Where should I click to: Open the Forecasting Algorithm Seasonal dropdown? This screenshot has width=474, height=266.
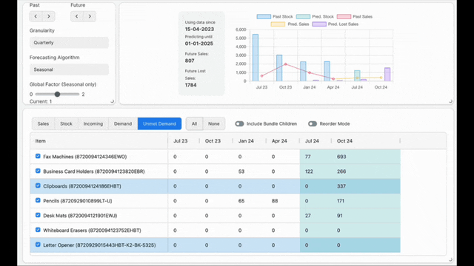[x=69, y=69]
